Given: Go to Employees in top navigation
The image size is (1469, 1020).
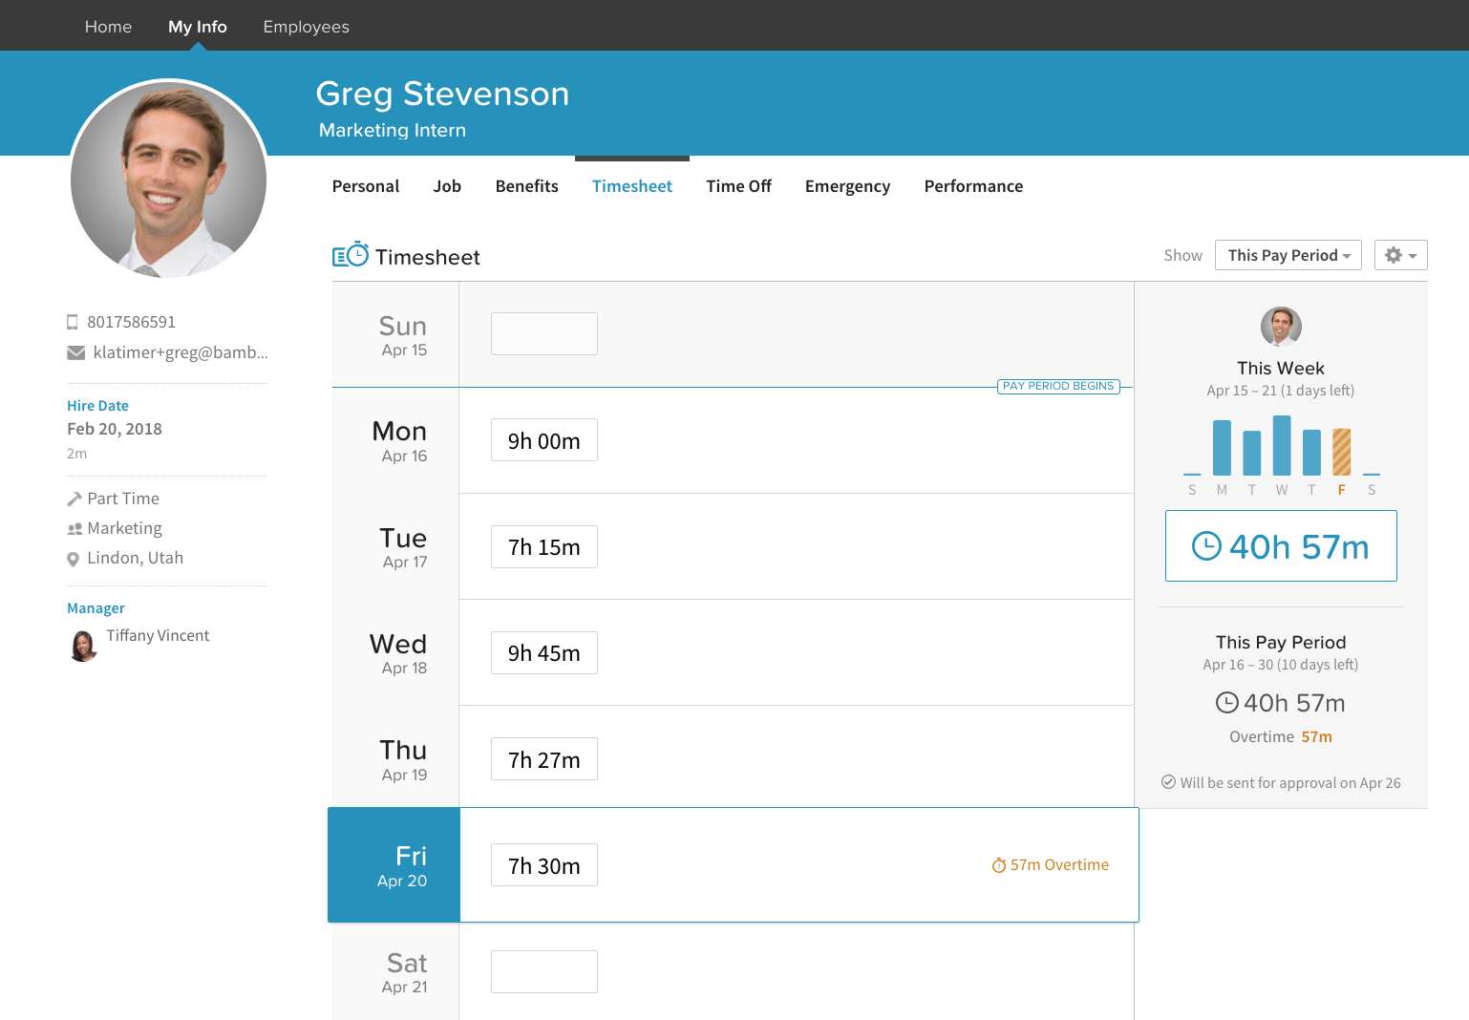Looking at the screenshot, I should pos(307,27).
